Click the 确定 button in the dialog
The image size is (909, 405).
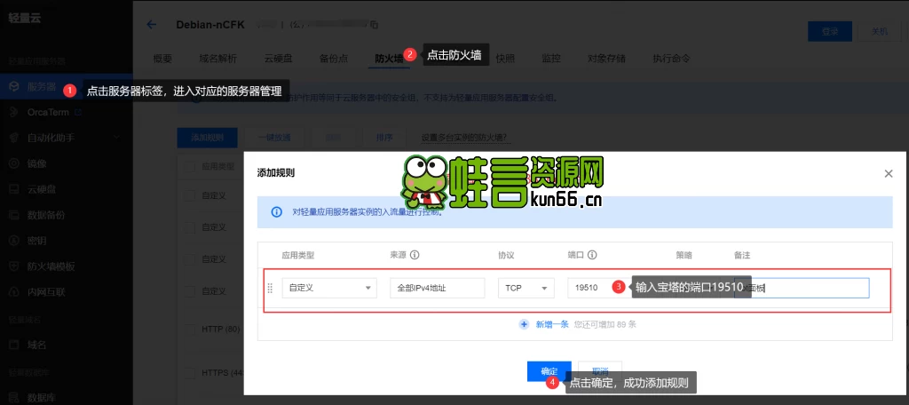coord(549,371)
